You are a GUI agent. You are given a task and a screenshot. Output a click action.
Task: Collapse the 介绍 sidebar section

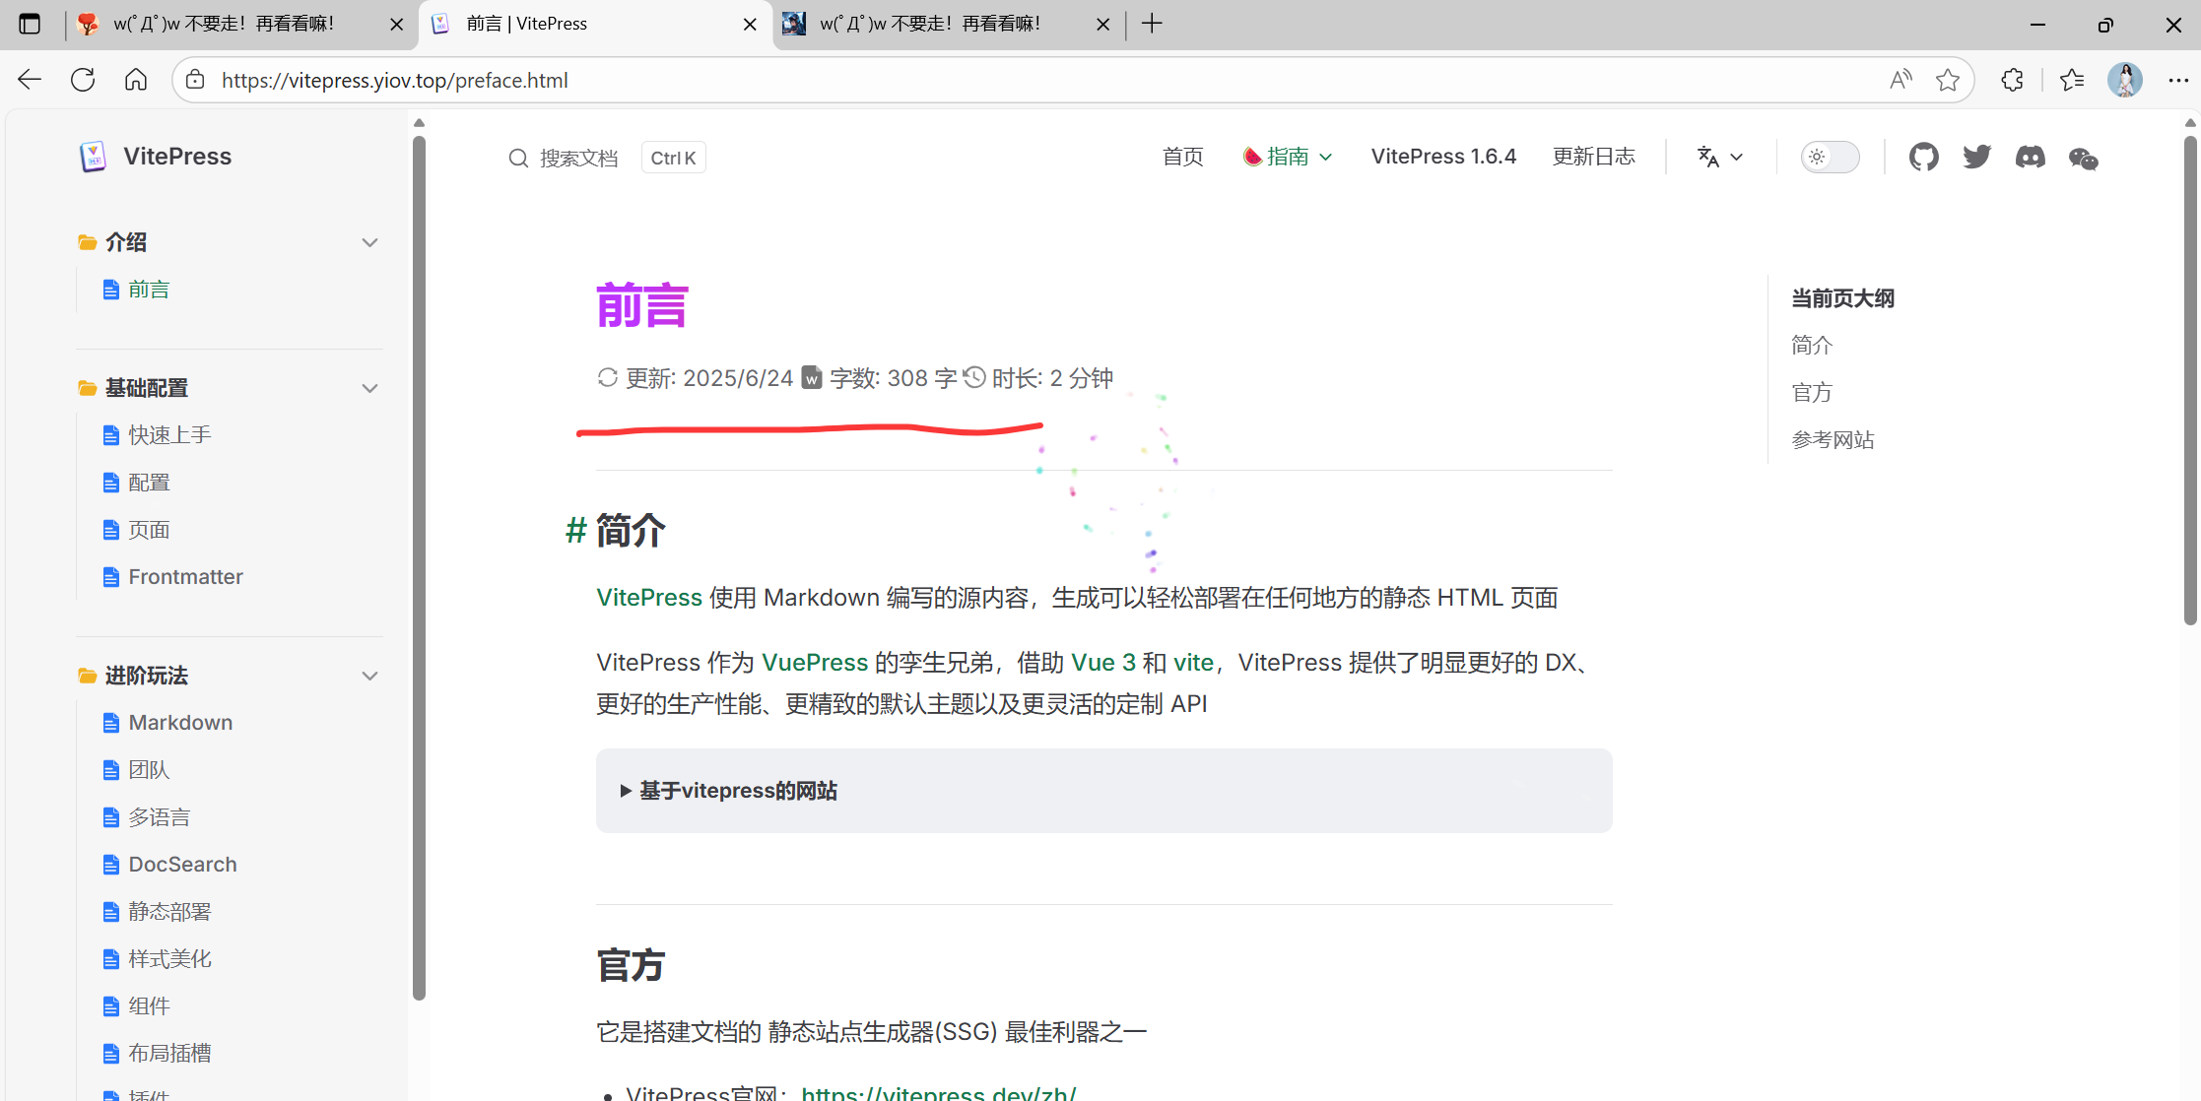(369, 242)
